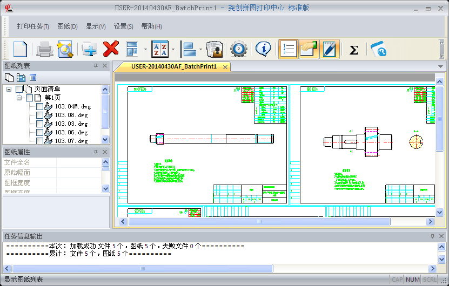Click preview scroll right arrow
Image resolution: width=449 pixels, height=286 pixels.
click(430, 221)
